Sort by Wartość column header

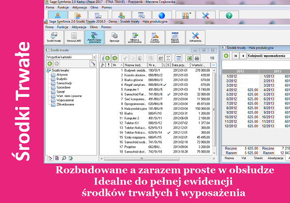[x=200, y=65]
